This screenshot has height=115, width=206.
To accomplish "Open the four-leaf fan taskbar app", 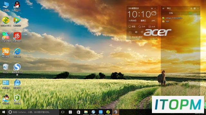I will (70, 112).
